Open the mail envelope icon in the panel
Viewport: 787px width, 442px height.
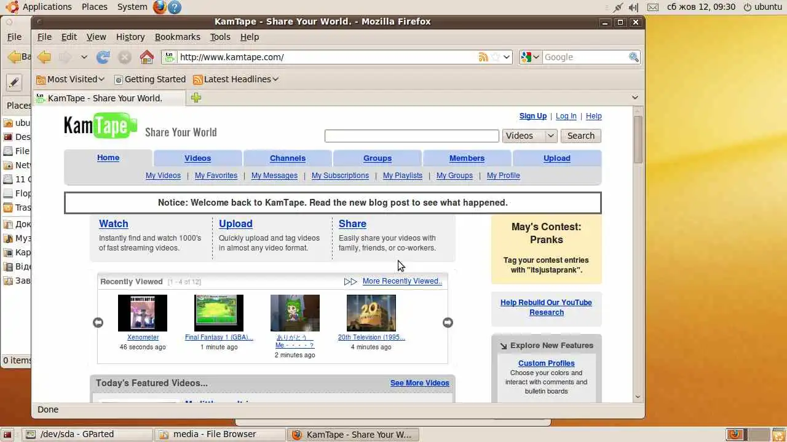[653, 7]
